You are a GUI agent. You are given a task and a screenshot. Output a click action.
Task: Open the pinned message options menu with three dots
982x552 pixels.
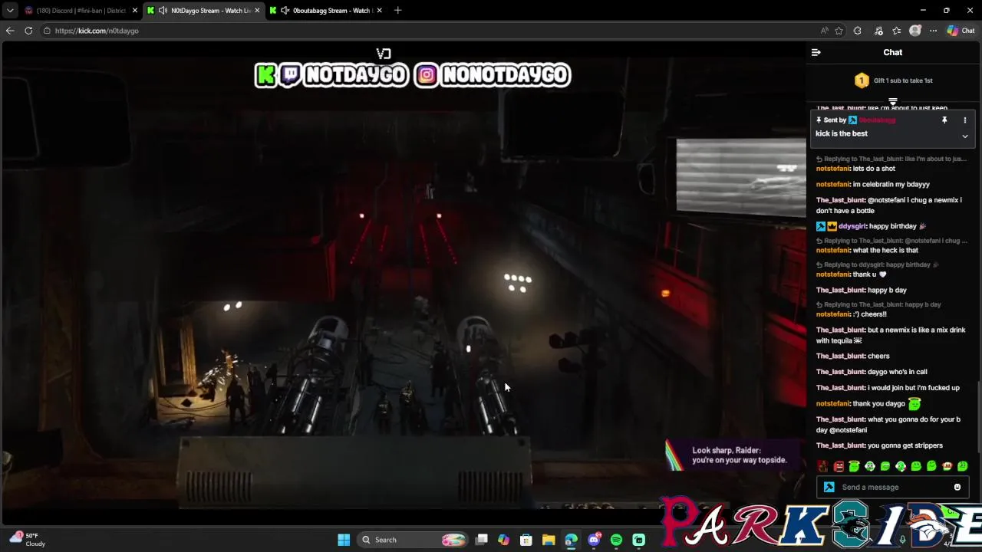[x=964, y=120]
